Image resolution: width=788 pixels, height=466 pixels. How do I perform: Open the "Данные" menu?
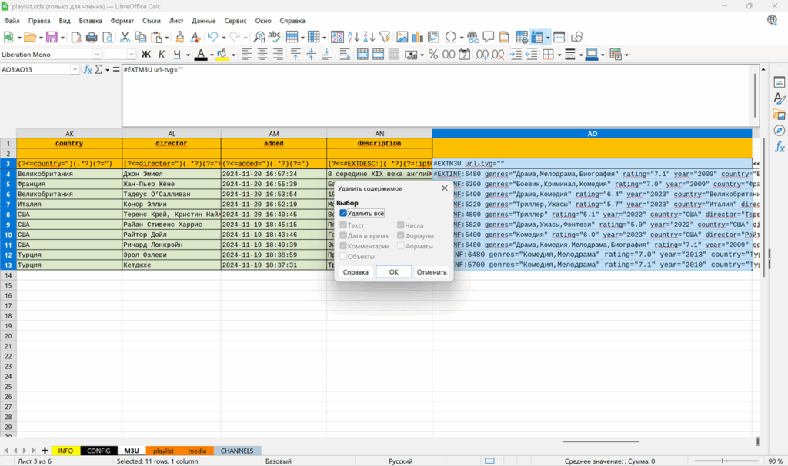click(x=203, y=21)
